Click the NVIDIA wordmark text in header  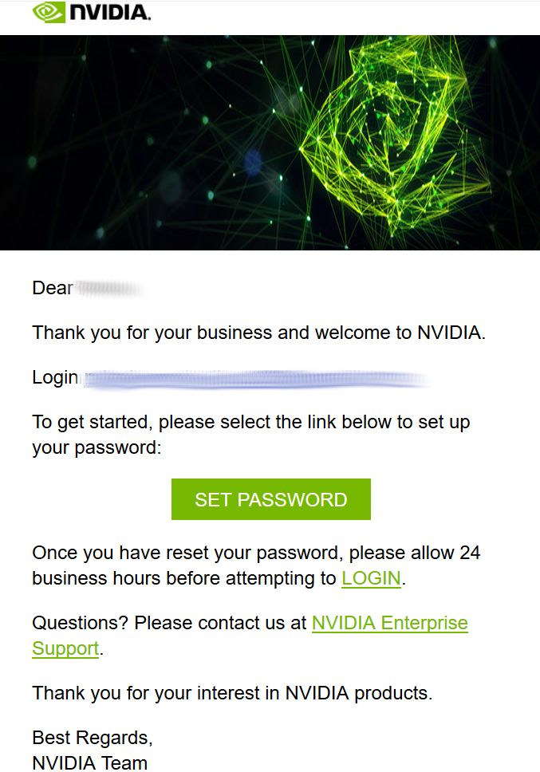tap(110, 13)
